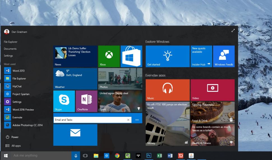The height and width of the screenshot is (160, 272).
Task: Click the Get started tile
Action: point(168,56)
